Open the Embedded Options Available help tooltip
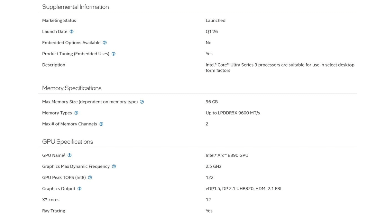Screen dimensions: 386x217 click(x=105, y=43)
